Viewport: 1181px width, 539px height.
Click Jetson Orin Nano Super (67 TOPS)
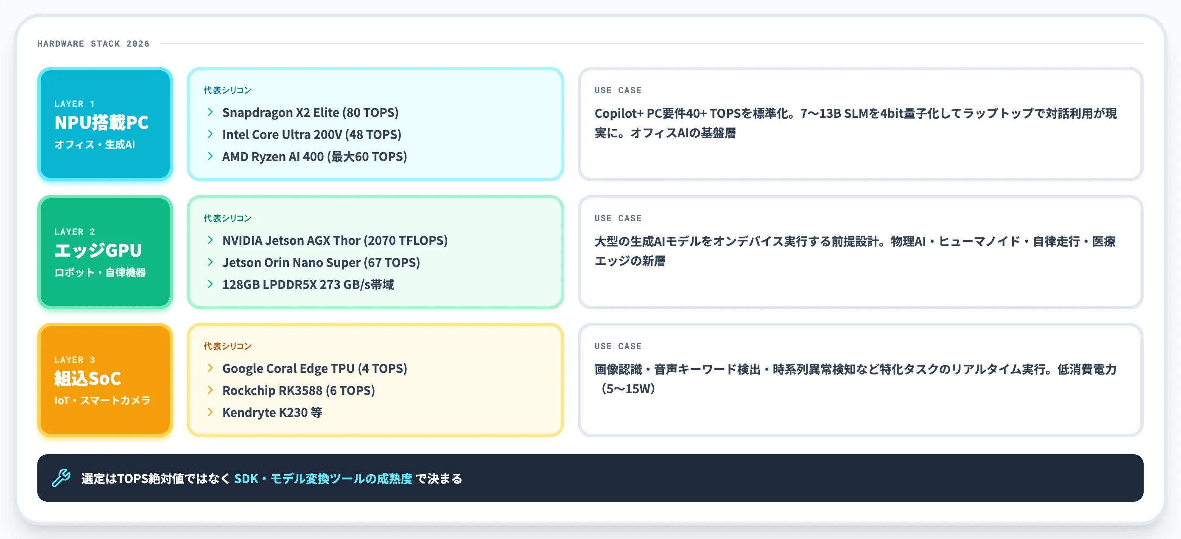[x=321, y=262]
